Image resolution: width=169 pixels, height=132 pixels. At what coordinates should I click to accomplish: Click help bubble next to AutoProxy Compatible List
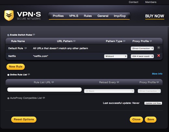coord(44,98)
